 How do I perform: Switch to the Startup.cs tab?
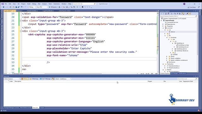click(x=20, y=11)
